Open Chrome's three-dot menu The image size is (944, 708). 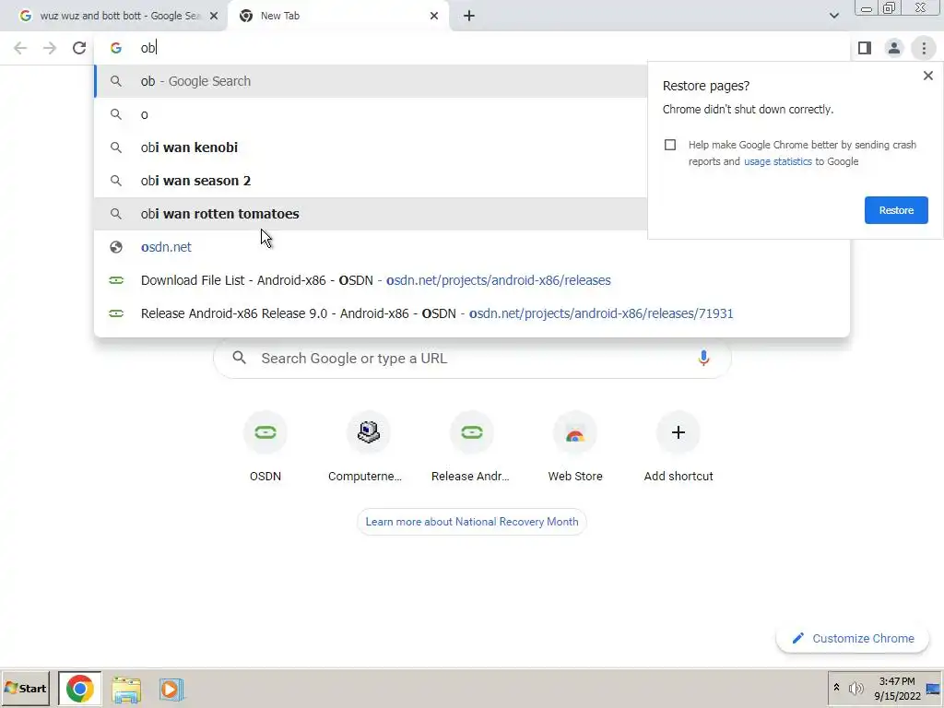tap(924, 48)
